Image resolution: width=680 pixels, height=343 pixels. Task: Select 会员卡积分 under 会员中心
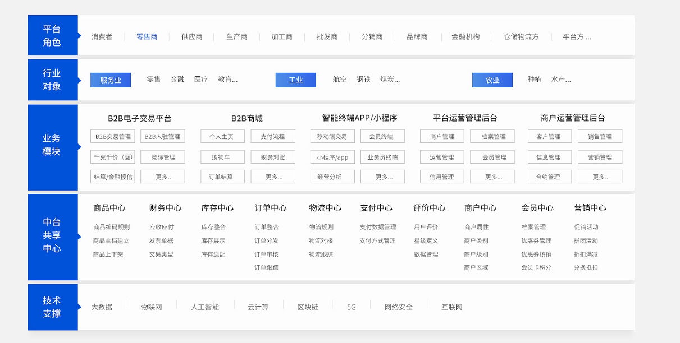[x=536, y=267]
